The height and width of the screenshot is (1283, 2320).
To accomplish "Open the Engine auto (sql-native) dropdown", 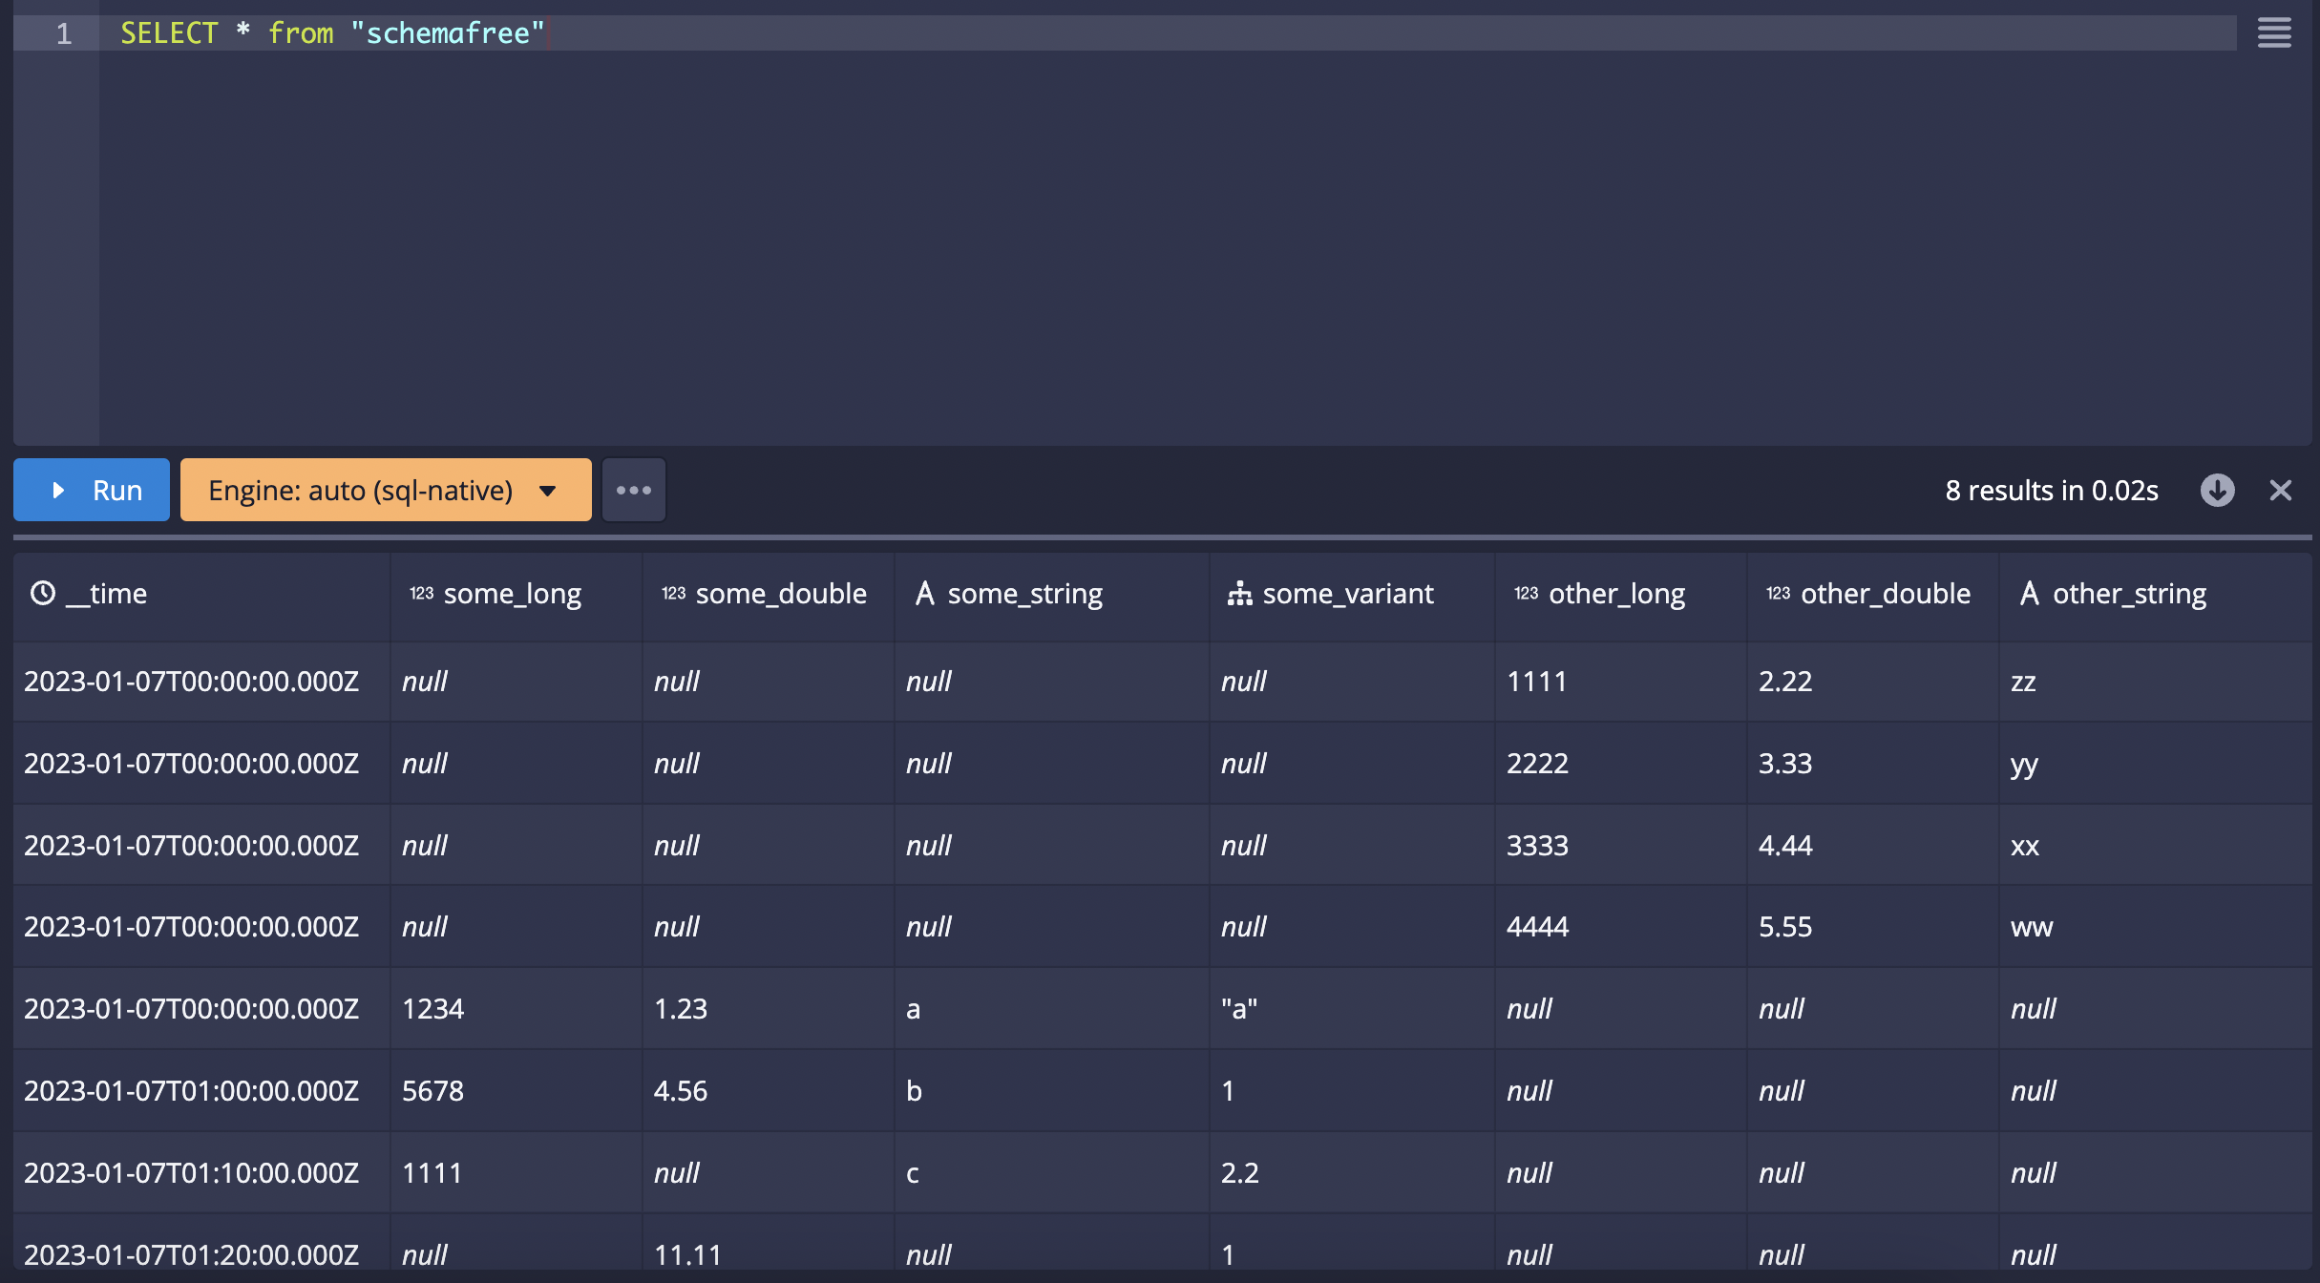I will tap(386, 491).
